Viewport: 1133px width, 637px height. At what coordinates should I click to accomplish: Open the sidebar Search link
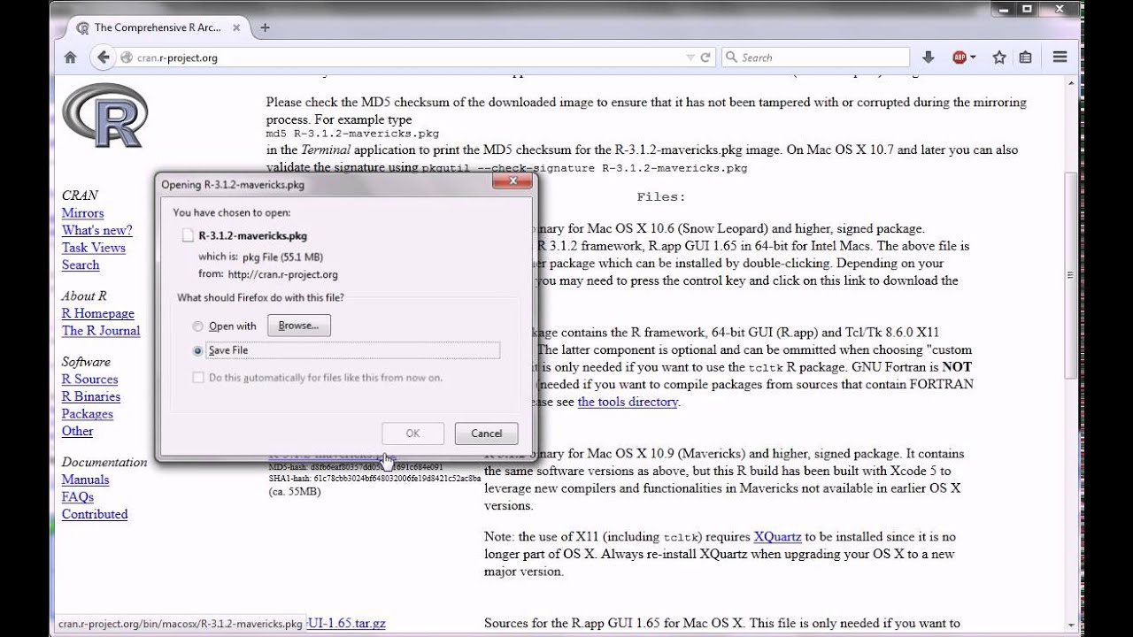81,265
